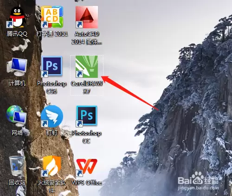Image resolution: width=232 pixels, height=196 pixels.
Task: Select the Photoshop CS6 shortcut icon
Action: pos(52,67)
